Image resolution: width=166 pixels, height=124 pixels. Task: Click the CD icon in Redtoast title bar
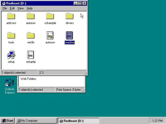click(x=4, y=3)
